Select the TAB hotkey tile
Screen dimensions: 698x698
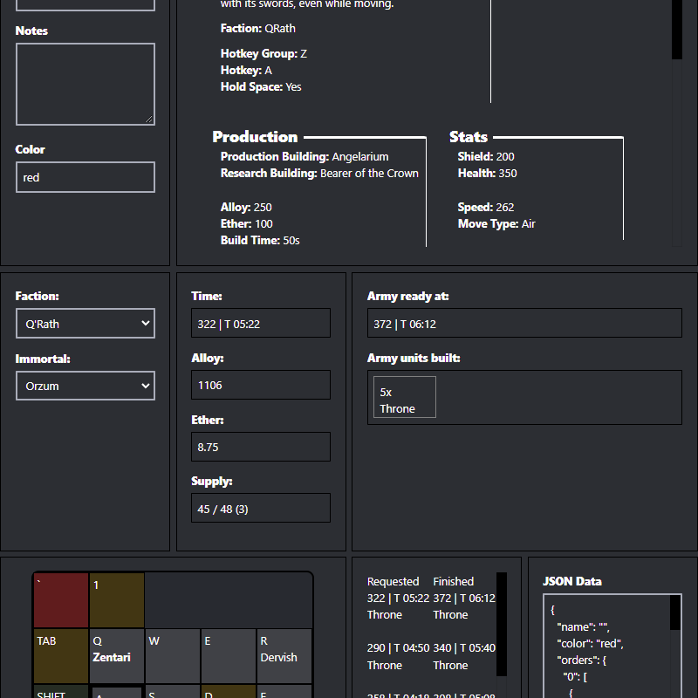(60, 655)
